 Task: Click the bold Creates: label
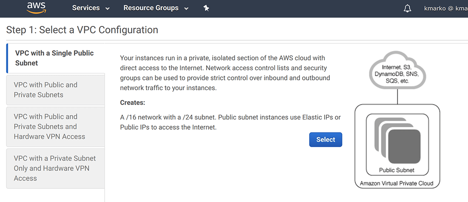[x=132, y=102]
